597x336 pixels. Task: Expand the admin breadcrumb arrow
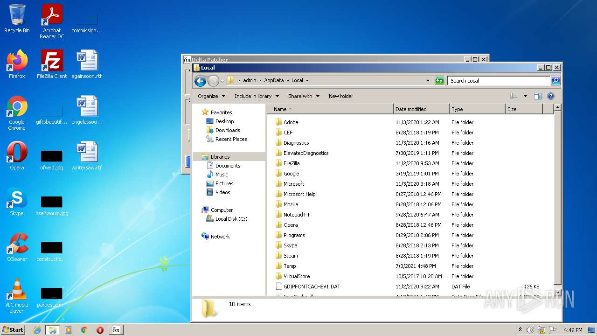pos(260,80)
